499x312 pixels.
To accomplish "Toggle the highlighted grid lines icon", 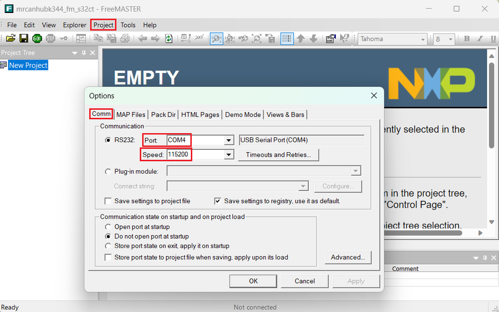I will pos(287,39).
